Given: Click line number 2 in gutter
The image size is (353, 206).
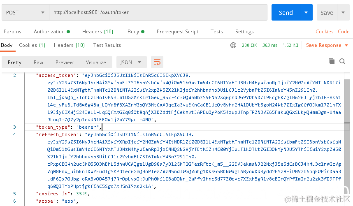Looking at the screenshot, I should pyautogui.click(x=15, y=75).
